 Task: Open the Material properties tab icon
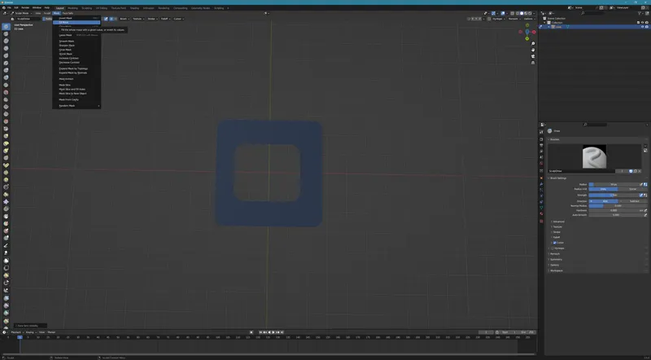541,213
